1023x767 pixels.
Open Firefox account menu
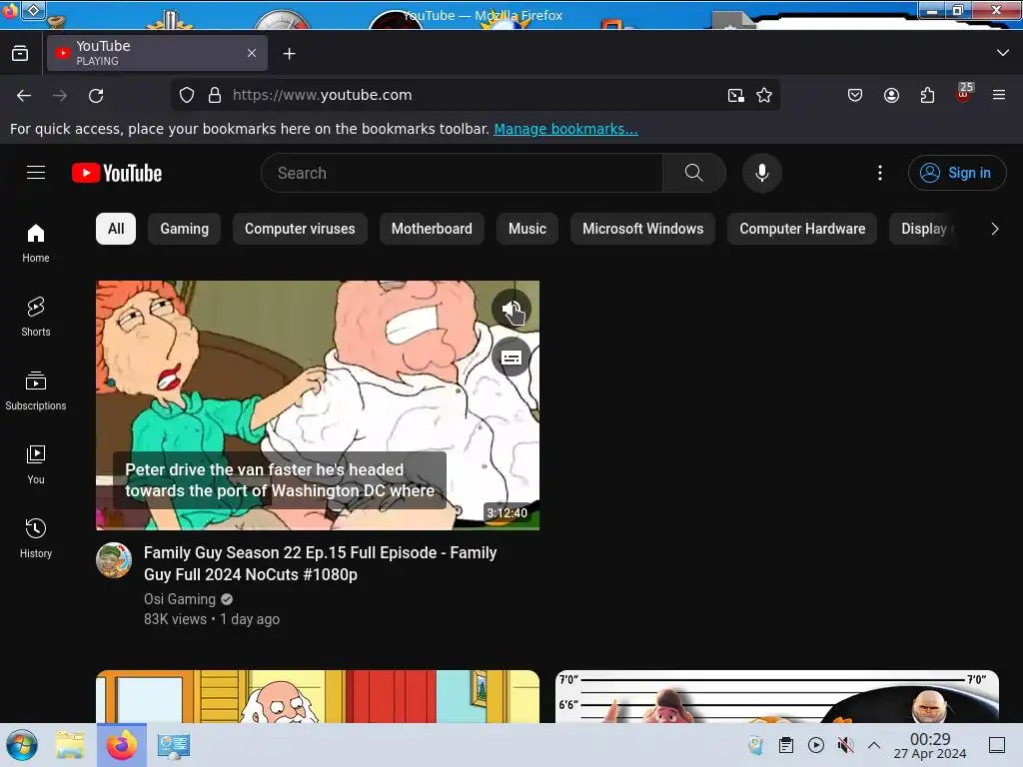[x=891, y=95]
